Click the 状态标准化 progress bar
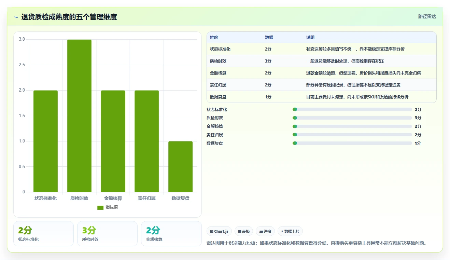This screenshot has width=450, height=260. click(x=352, y=109)
